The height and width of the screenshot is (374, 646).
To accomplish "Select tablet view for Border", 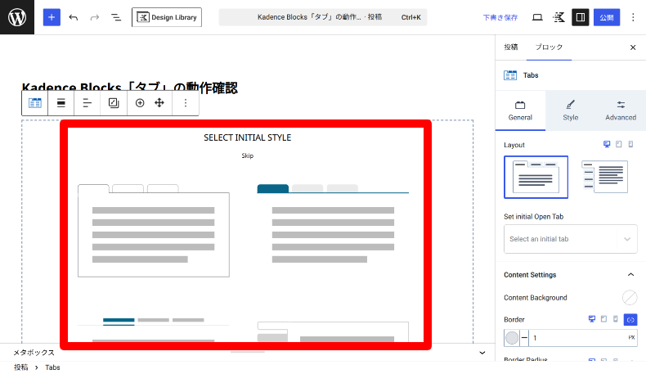I will point(603,319).
